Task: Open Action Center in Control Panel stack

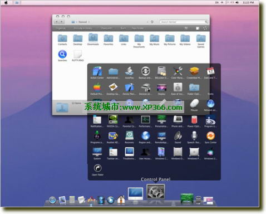Action: pyautogui.click(x=97, y=73)
